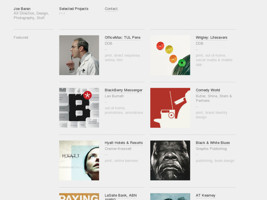Click 'DDB' under Wrigley: Lifesavers
Viewport: 267px width, 200px height.
(199, 43)
